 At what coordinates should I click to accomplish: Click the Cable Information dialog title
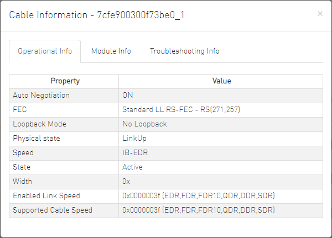96,15
